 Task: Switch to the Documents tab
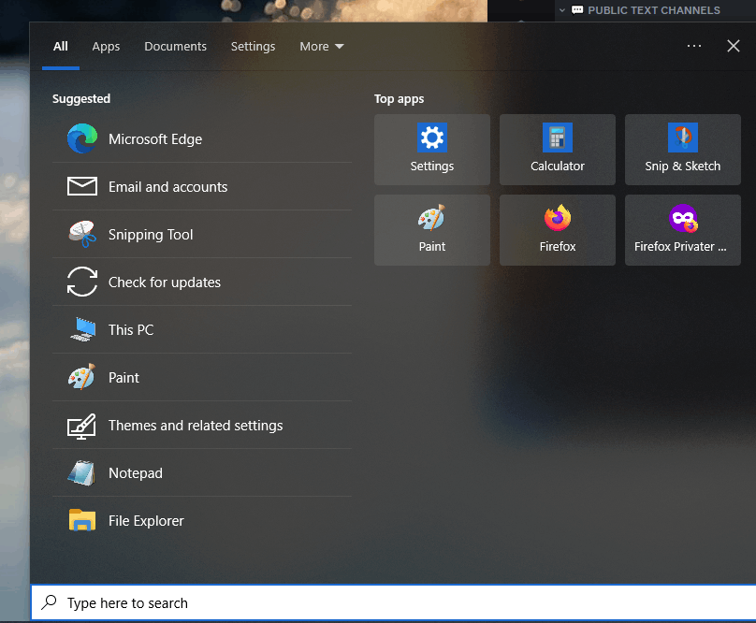[x=176, y=46]
